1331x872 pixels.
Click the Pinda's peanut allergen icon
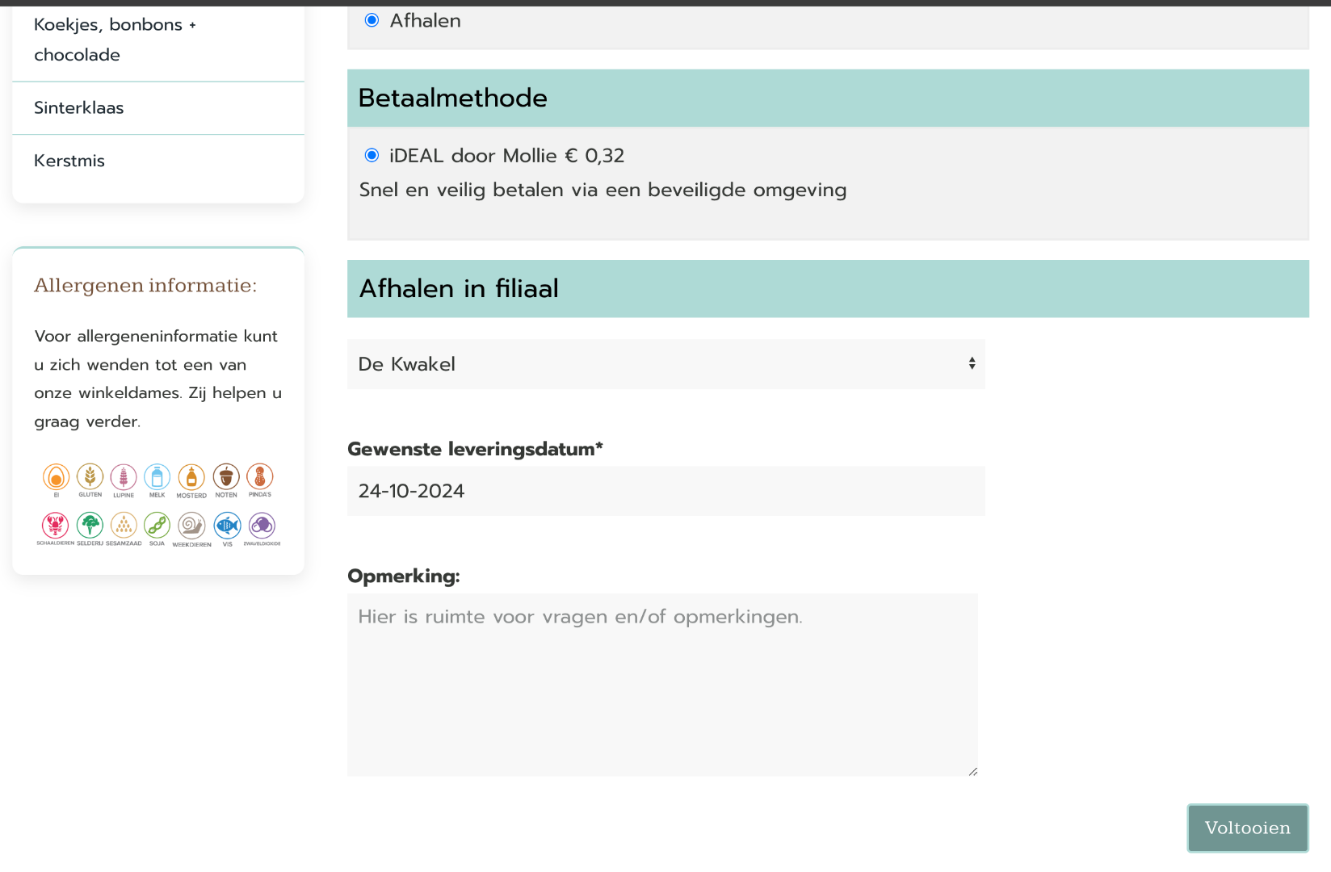click(x=260, y=476)
